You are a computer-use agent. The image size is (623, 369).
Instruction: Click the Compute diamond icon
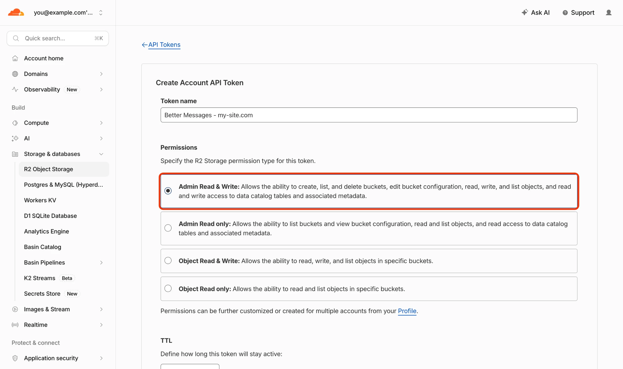pos(15,123)
